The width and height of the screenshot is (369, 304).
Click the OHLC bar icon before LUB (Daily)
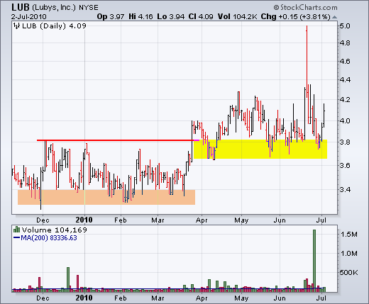coord(16,26)
